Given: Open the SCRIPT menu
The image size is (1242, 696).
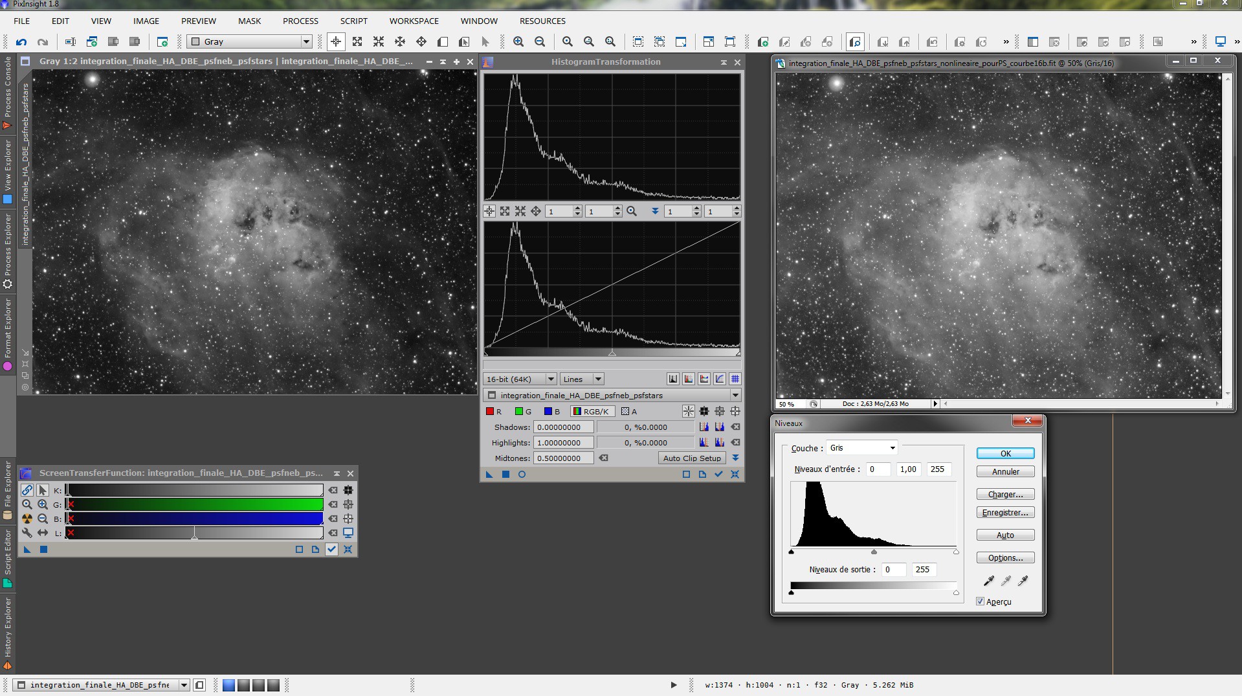Looking at the screenshot, I should coord(353,21).
